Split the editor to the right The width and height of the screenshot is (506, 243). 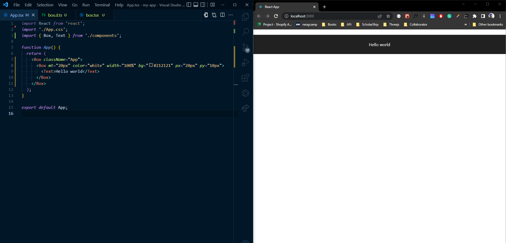pos(222,15)
